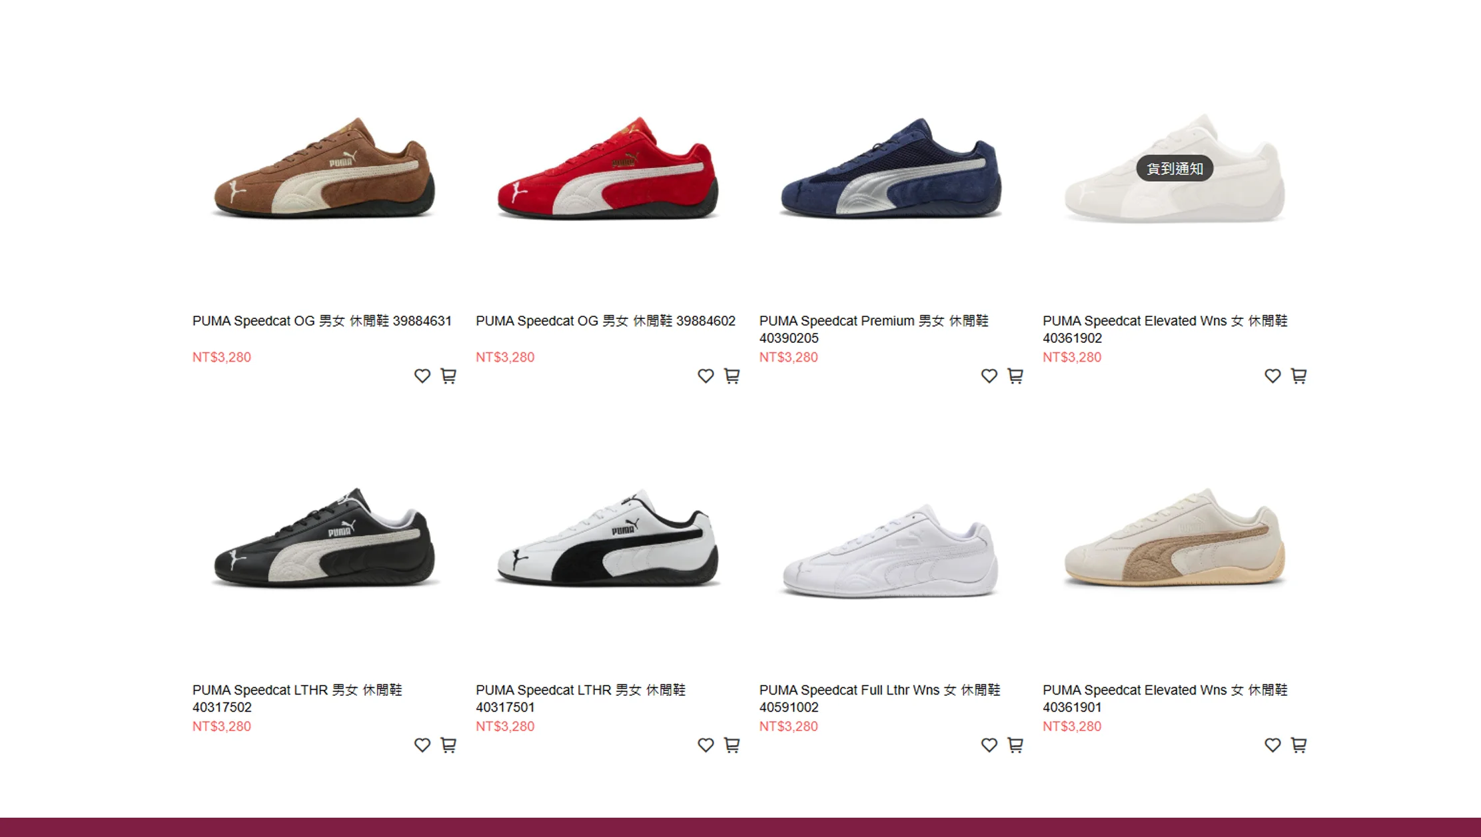View the red Speedcat OG shoe image
1481x837 pixels.
click(608, 168)
